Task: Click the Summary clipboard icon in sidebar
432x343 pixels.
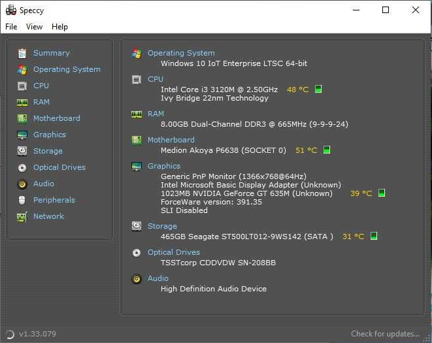Action: pyautogui.click(x=22, y=53)
